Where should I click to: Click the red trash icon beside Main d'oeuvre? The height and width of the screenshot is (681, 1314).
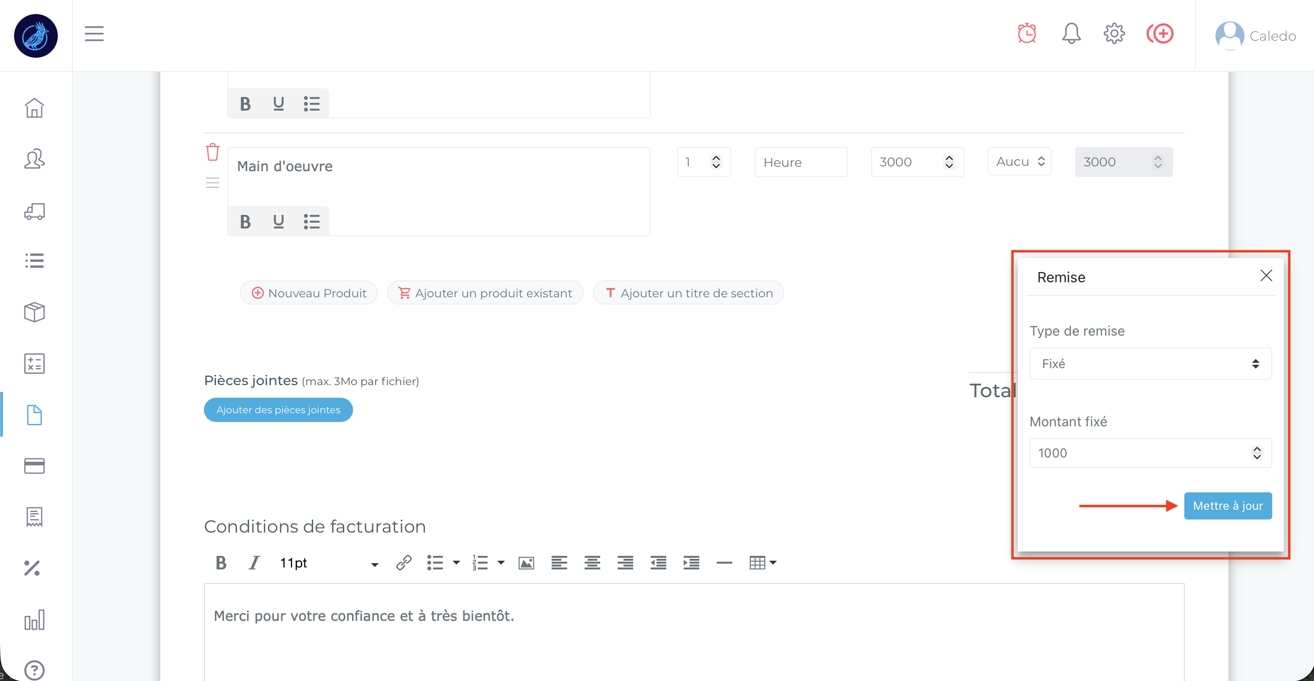(212, 152)
